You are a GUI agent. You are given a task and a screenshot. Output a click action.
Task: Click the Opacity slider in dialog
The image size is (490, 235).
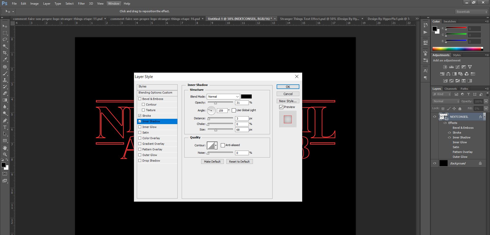220,102
